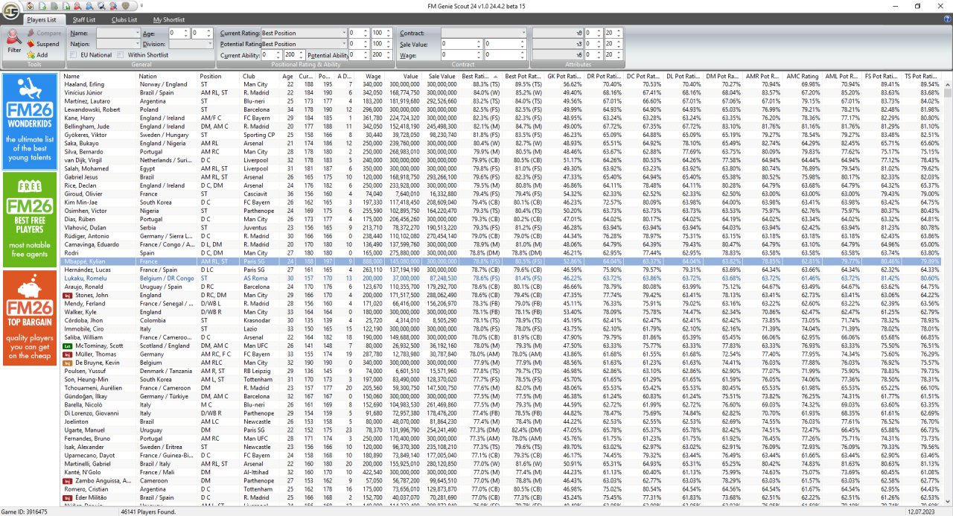Click the document with green arrow import icon
Viewport: 953px width, 516px height.
tap(42, 6)
